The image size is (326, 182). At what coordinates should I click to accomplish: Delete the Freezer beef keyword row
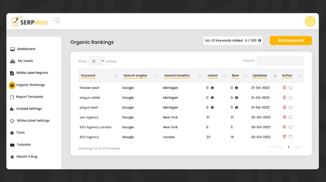(285, 88)
